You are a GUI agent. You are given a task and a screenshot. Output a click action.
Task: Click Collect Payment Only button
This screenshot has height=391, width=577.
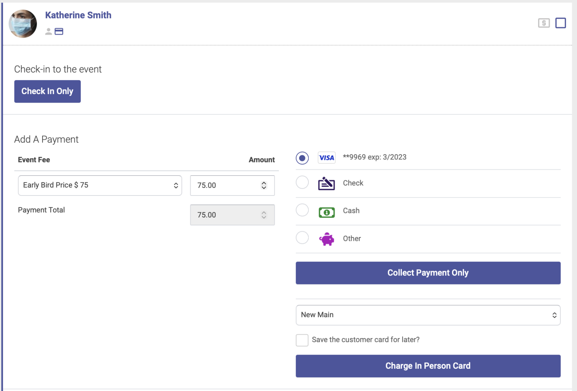click(x=428, y=273)
